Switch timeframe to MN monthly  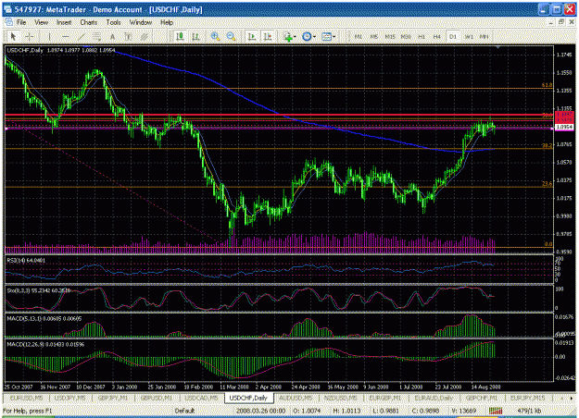[484, 36]
